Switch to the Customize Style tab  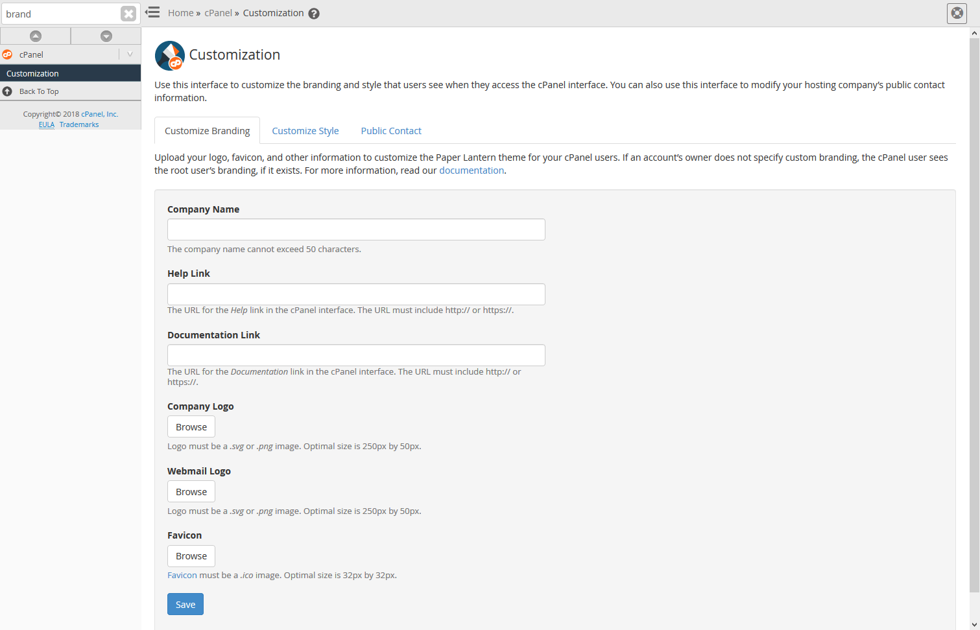[305, 131]
